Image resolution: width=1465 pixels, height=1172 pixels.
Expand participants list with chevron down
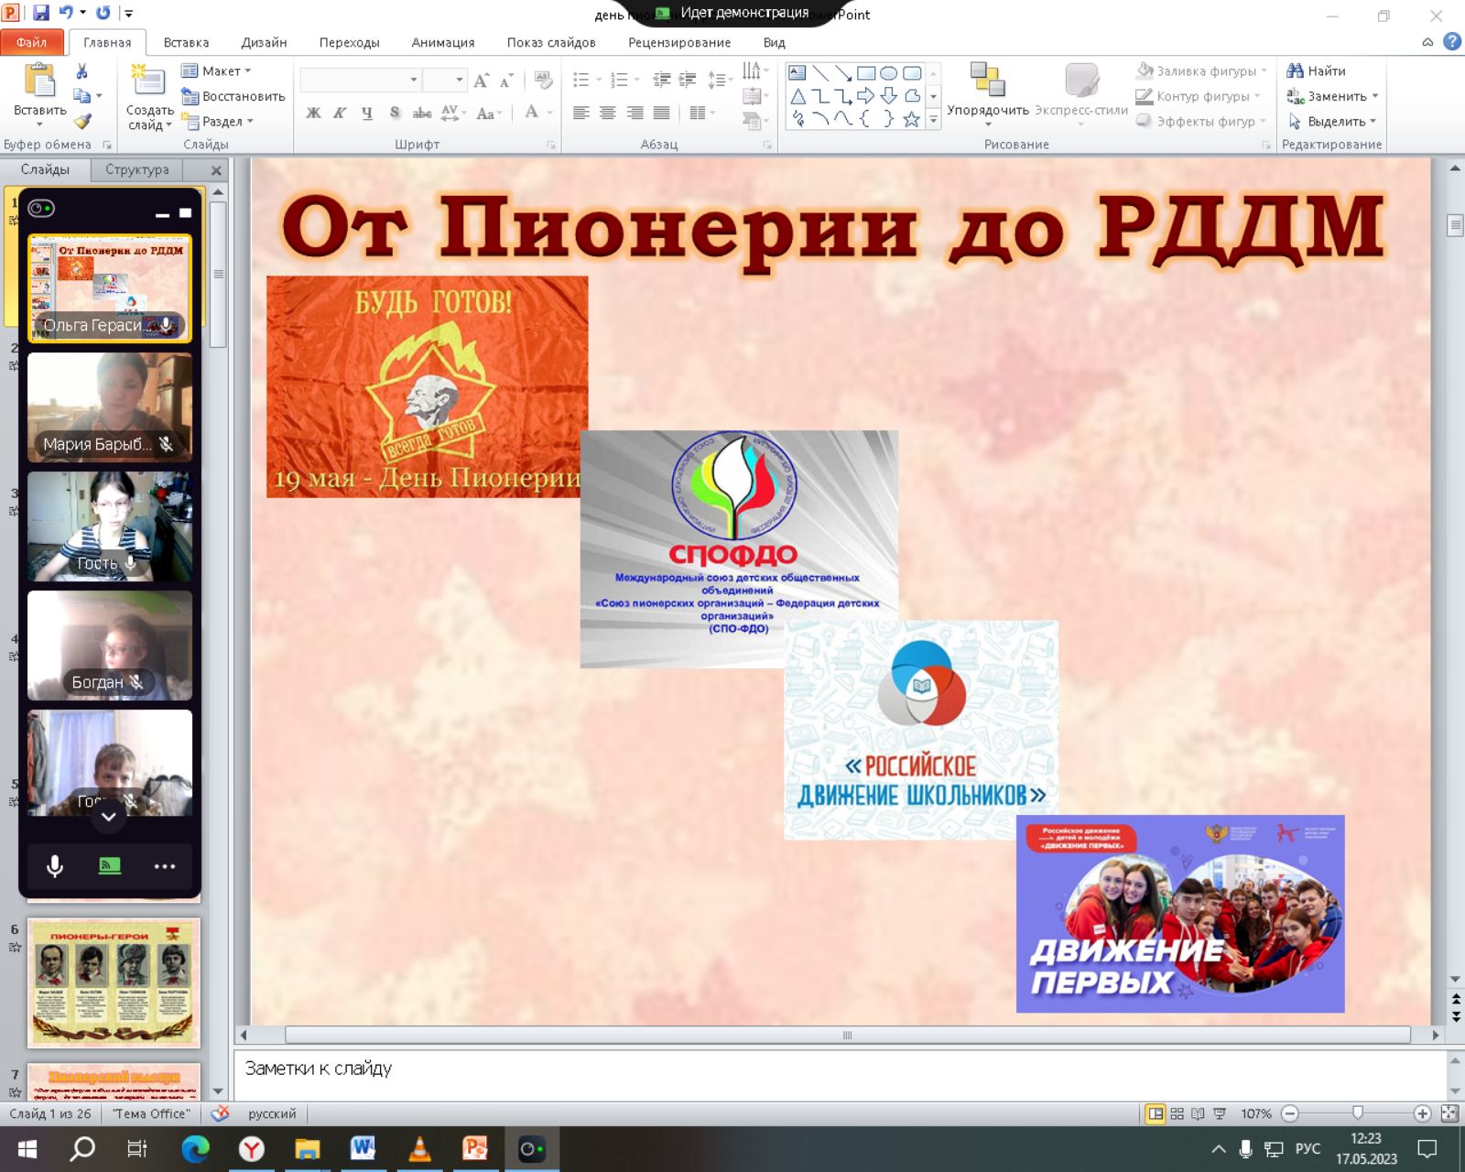point(108,817)
